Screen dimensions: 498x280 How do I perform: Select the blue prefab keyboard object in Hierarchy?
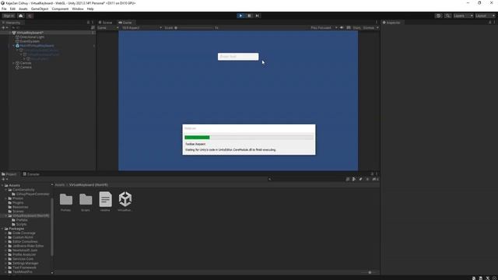37,46
